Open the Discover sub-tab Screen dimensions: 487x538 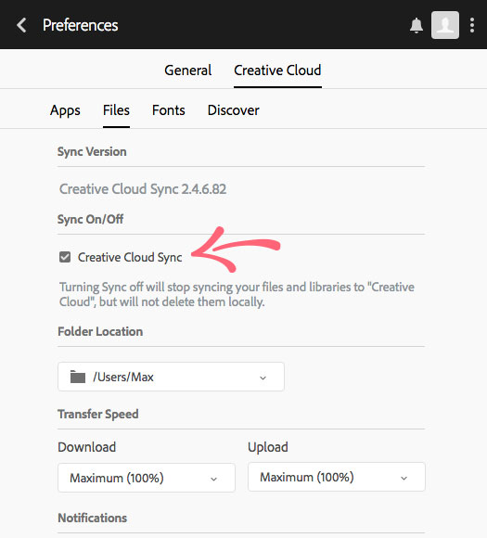point(234,110)
